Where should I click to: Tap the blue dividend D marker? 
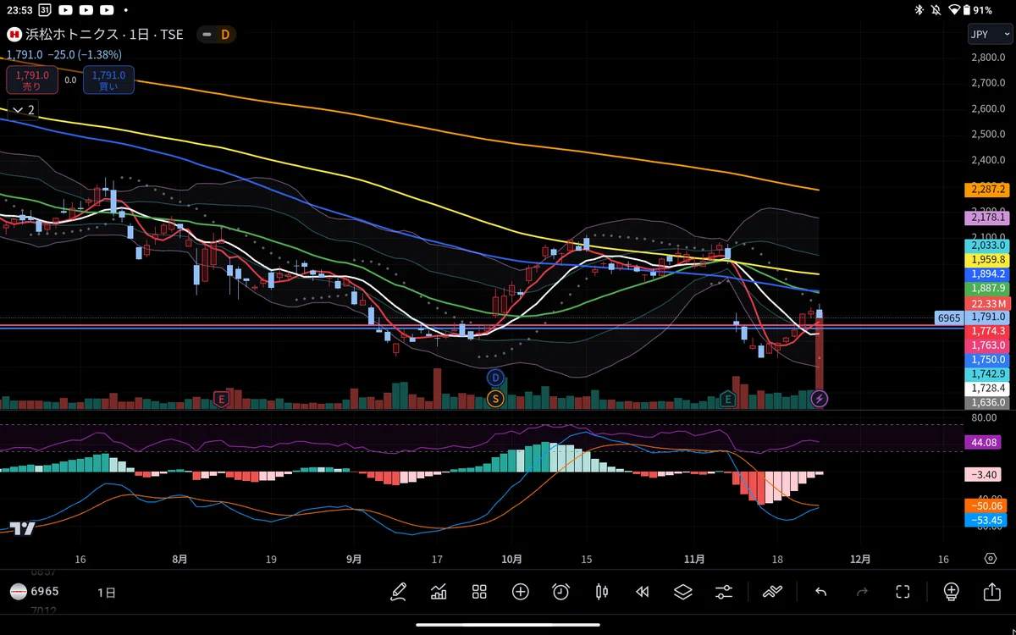click(495, 377)
